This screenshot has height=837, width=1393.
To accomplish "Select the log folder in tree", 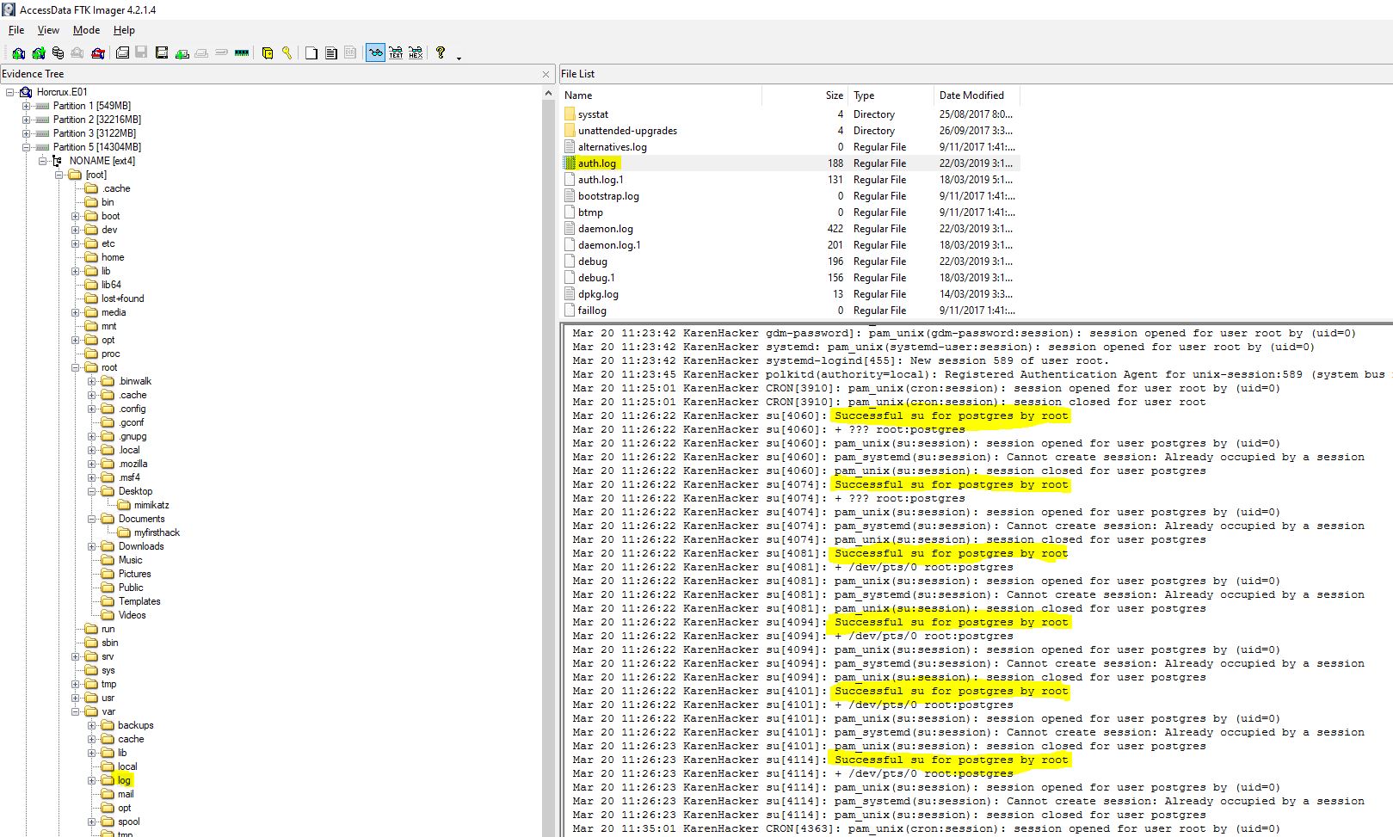I will click(x=124, y=780).
